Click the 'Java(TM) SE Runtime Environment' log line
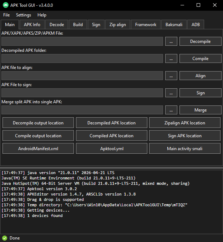 69,178
